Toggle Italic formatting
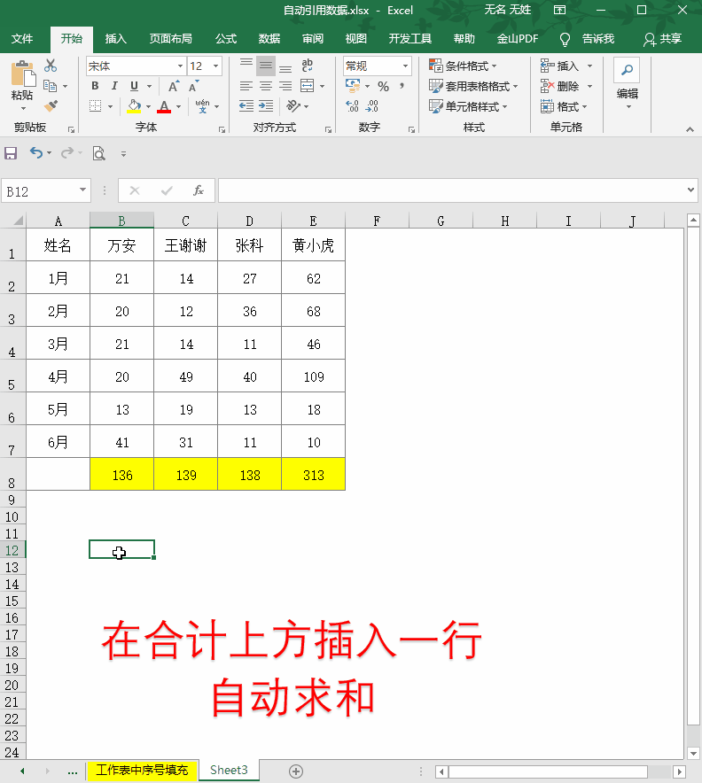This screenshot has height=783, width=702. [114, 86]
